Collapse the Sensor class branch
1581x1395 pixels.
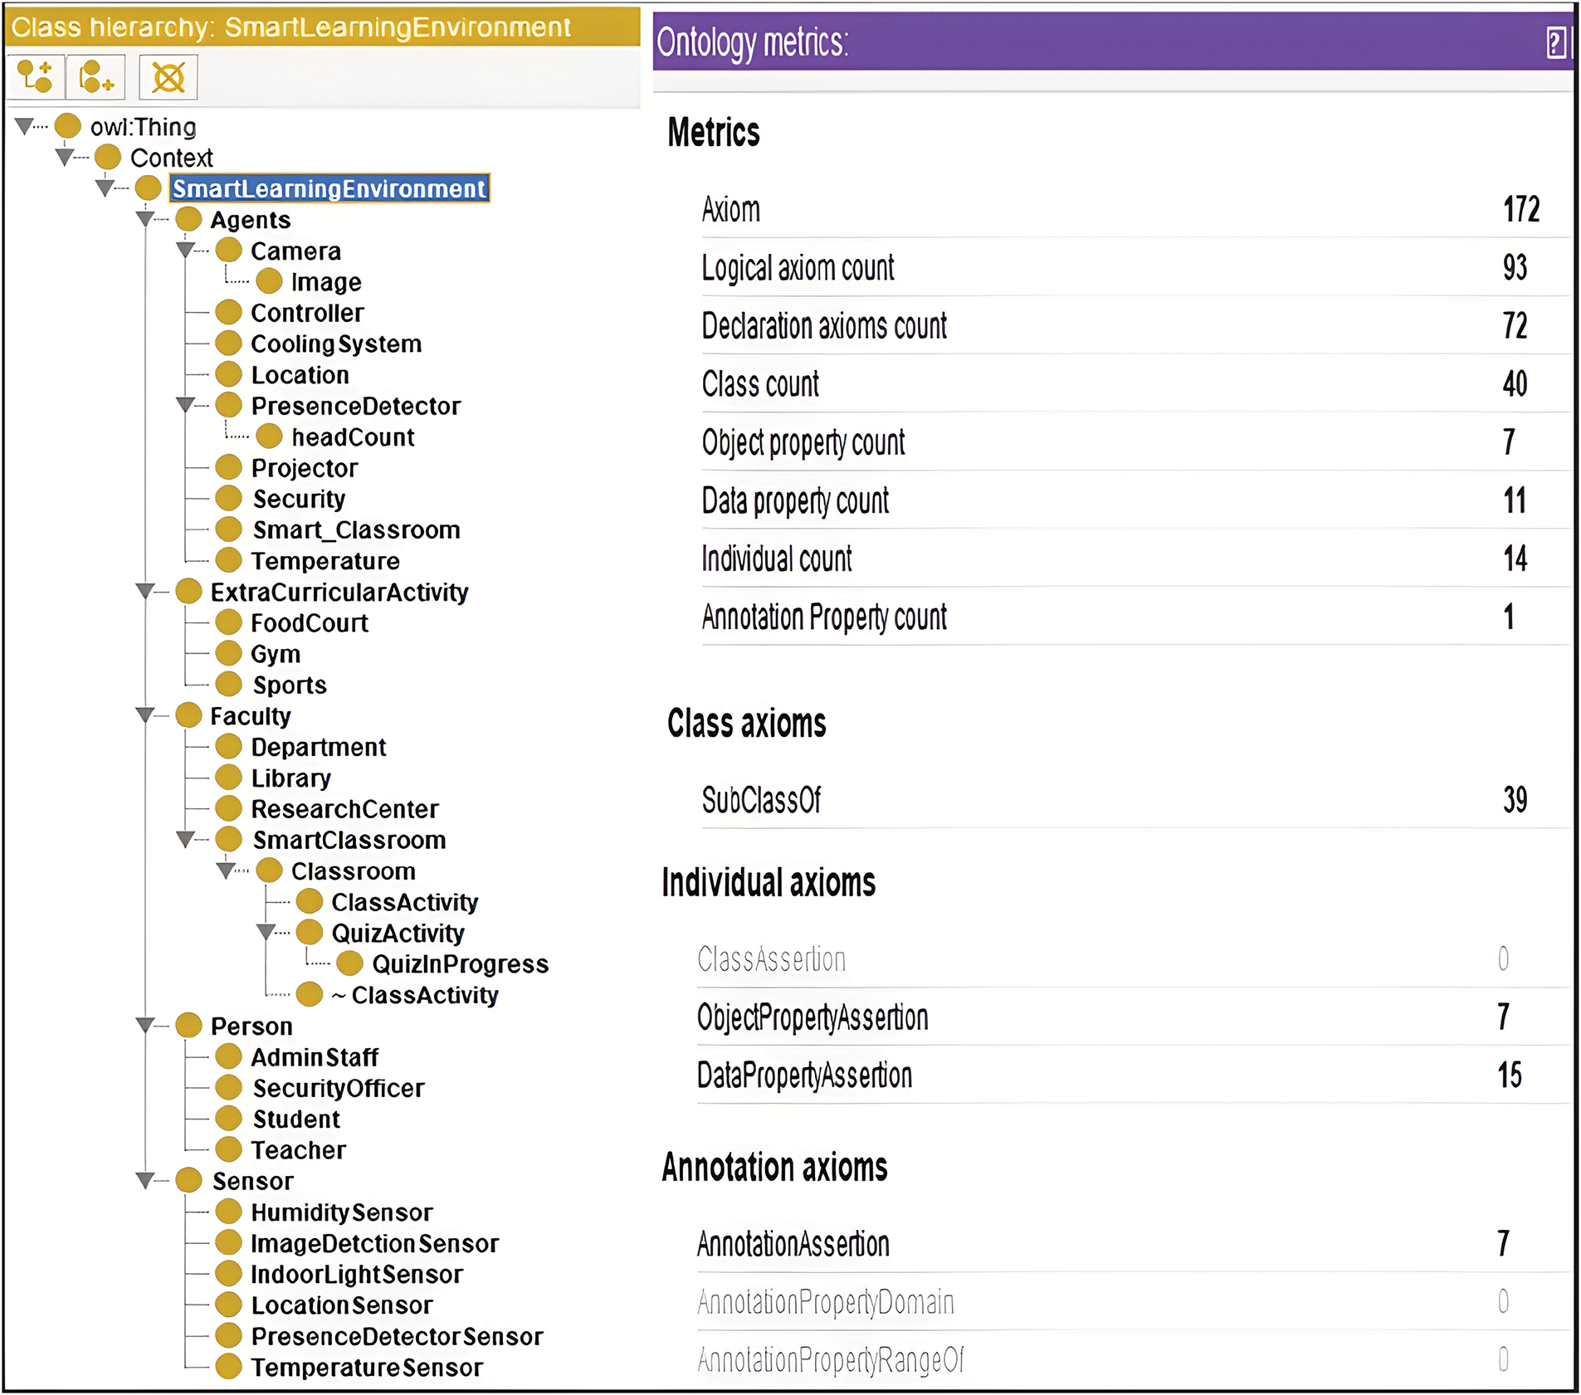(x=144, y=1180)
